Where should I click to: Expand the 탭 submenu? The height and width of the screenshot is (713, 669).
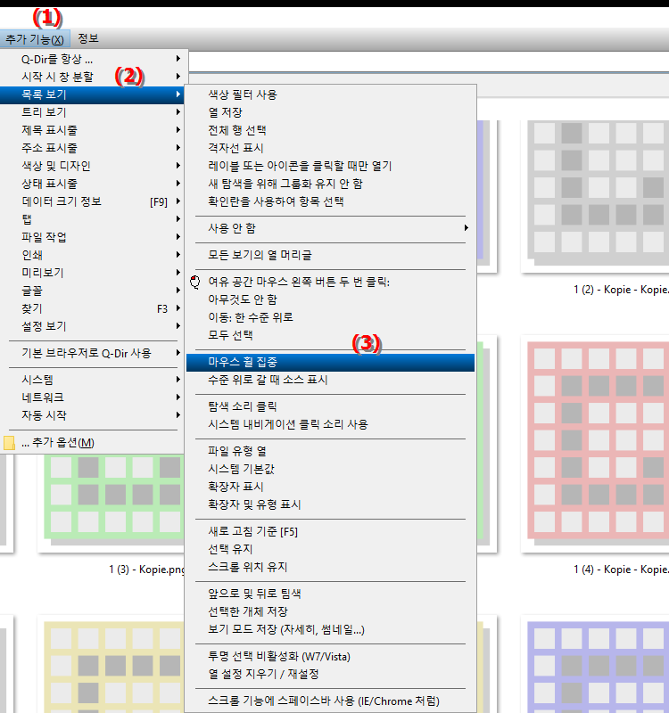93,219
